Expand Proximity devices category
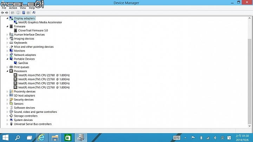This screenshot has height=142, width=253. (x=7, y=91)
